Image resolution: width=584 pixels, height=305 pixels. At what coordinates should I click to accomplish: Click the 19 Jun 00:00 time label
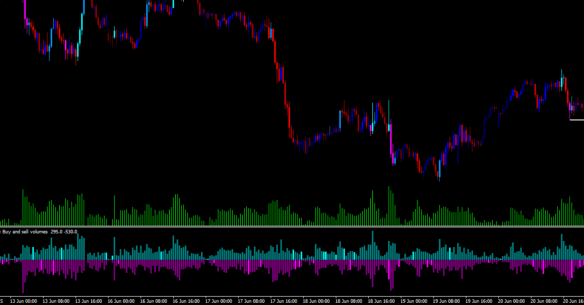click(414, 301)
